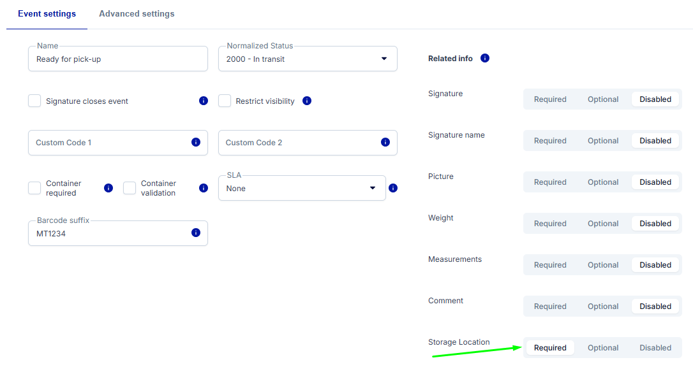
Task: Click info icon next to Container validation
Action: [204, 188]
